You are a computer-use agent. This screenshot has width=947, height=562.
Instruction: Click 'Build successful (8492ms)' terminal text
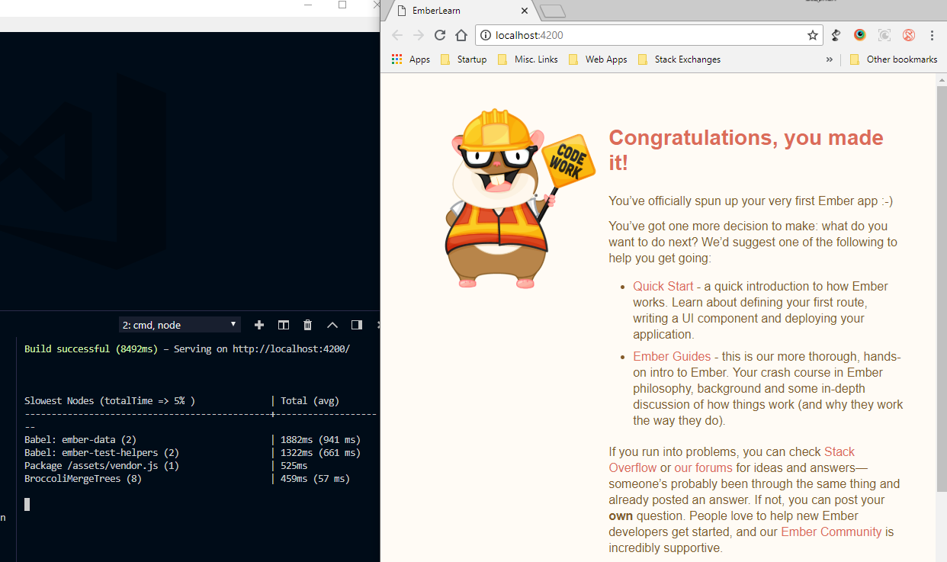coord(91,349)
